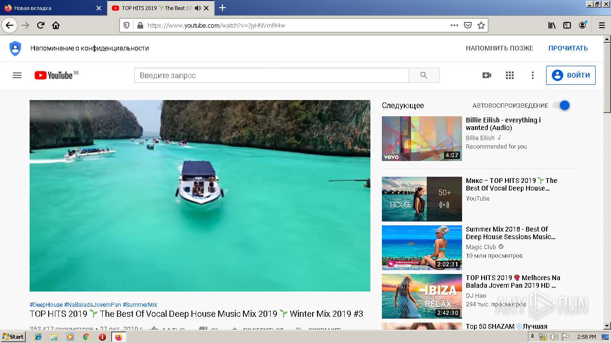Click НАПОМНИТЬ ПОЗЖЕ in privacy reminder
Screen dimensions: 611x343
click(499, 48)
